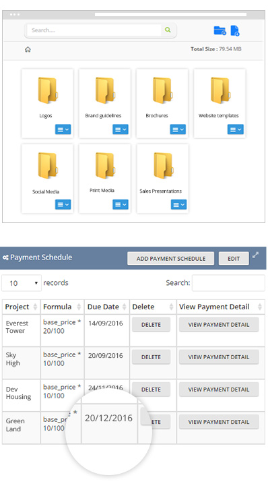The height and width of the screenshot is (494, 268).
Task: Open the Website templates folder
Action: tap(220, 91)
